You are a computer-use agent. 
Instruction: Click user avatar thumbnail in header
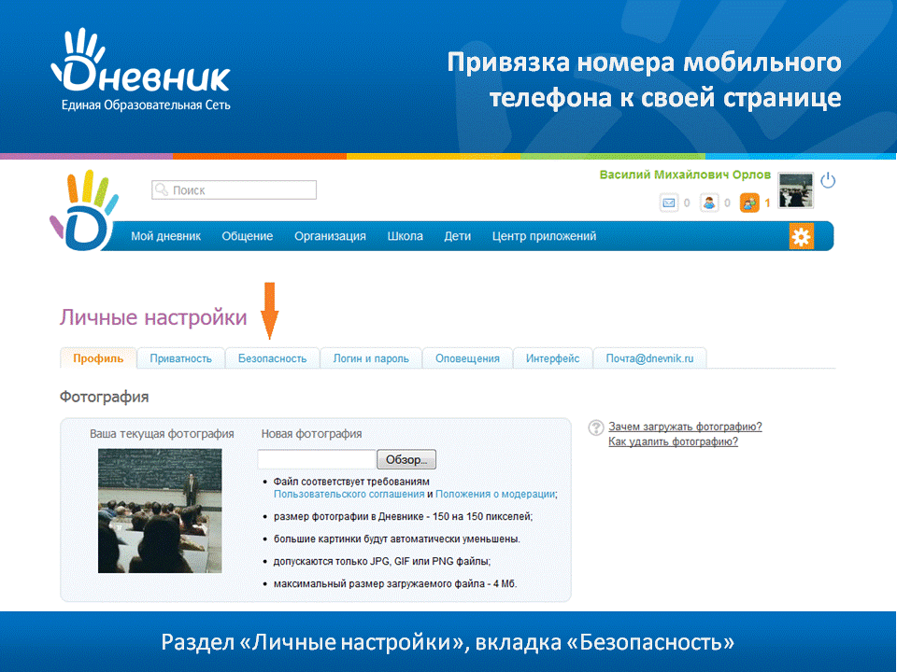795,190
